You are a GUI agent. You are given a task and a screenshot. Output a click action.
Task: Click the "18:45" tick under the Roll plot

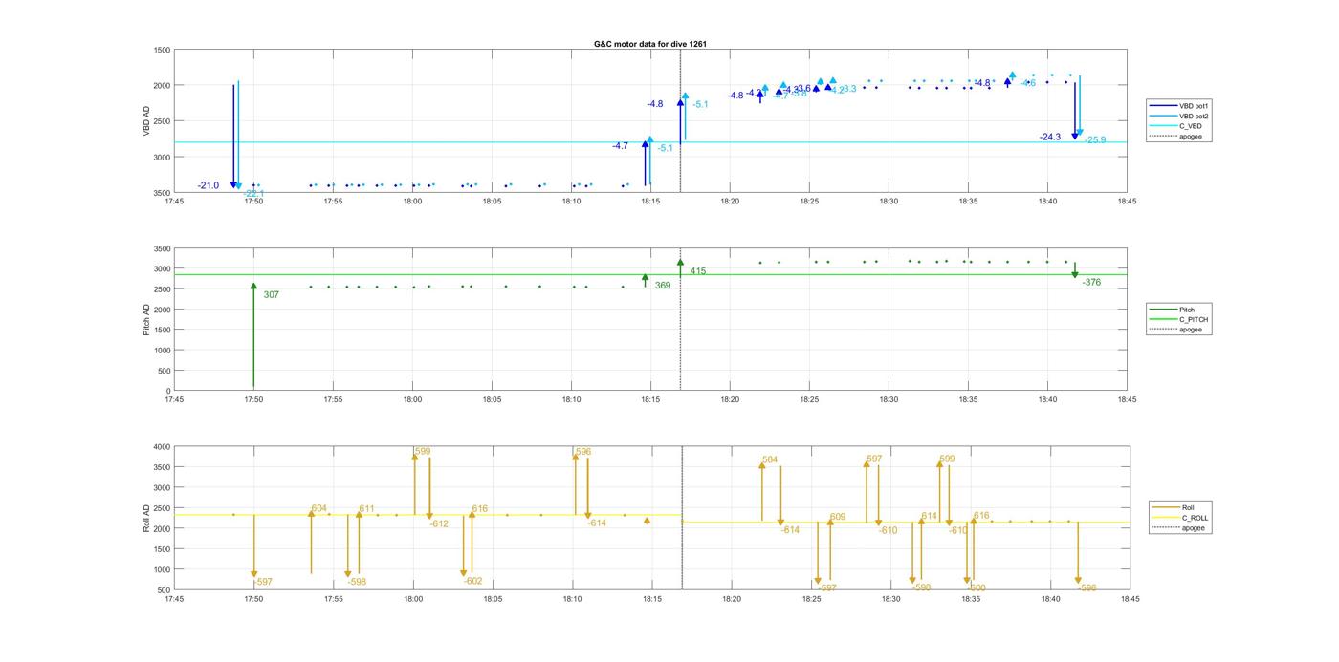pos(1130,599)
